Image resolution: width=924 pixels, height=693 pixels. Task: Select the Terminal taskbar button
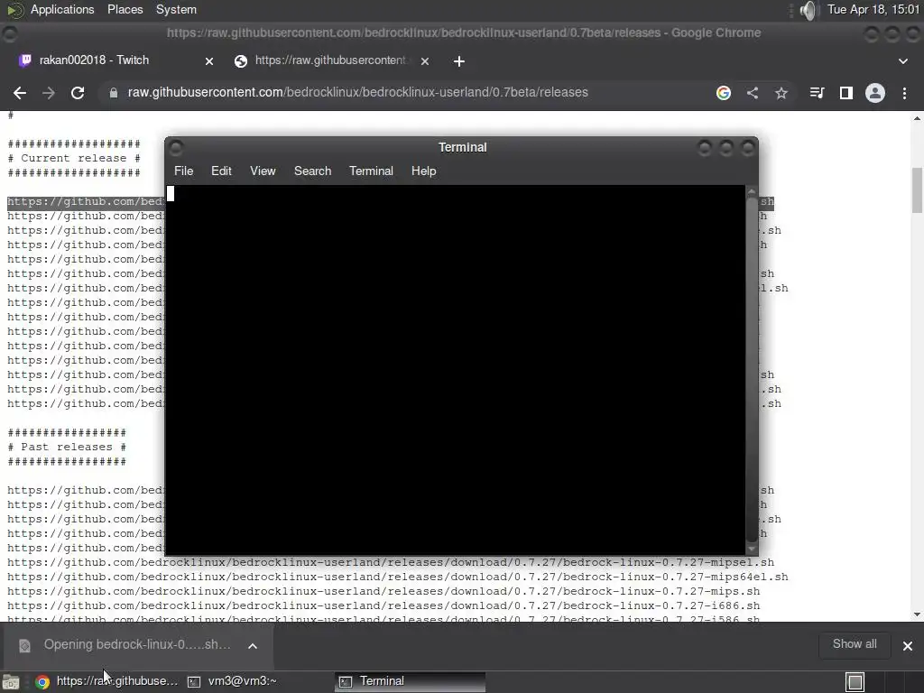(x=411, y=681)
